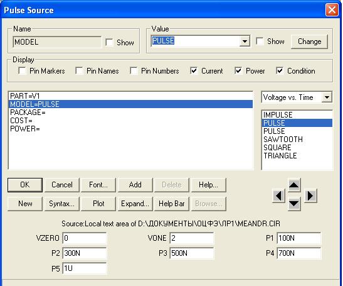Select POWER= attribute row
Image resolution: width=343 pixels, height=286 pixels.
tap(130, 129)
